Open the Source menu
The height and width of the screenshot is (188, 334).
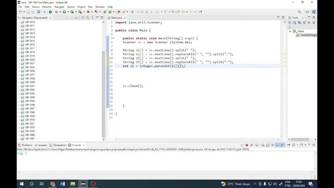pos(35,7)
